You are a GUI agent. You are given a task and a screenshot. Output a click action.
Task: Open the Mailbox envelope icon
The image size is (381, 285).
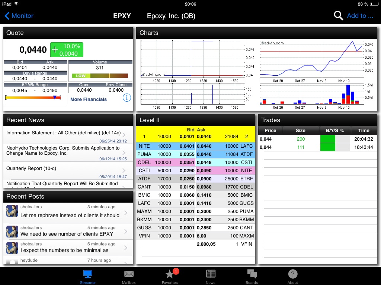tap(129, 274)
